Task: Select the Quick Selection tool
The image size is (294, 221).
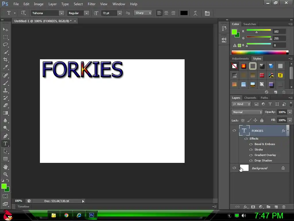Action: coord(5,52)
